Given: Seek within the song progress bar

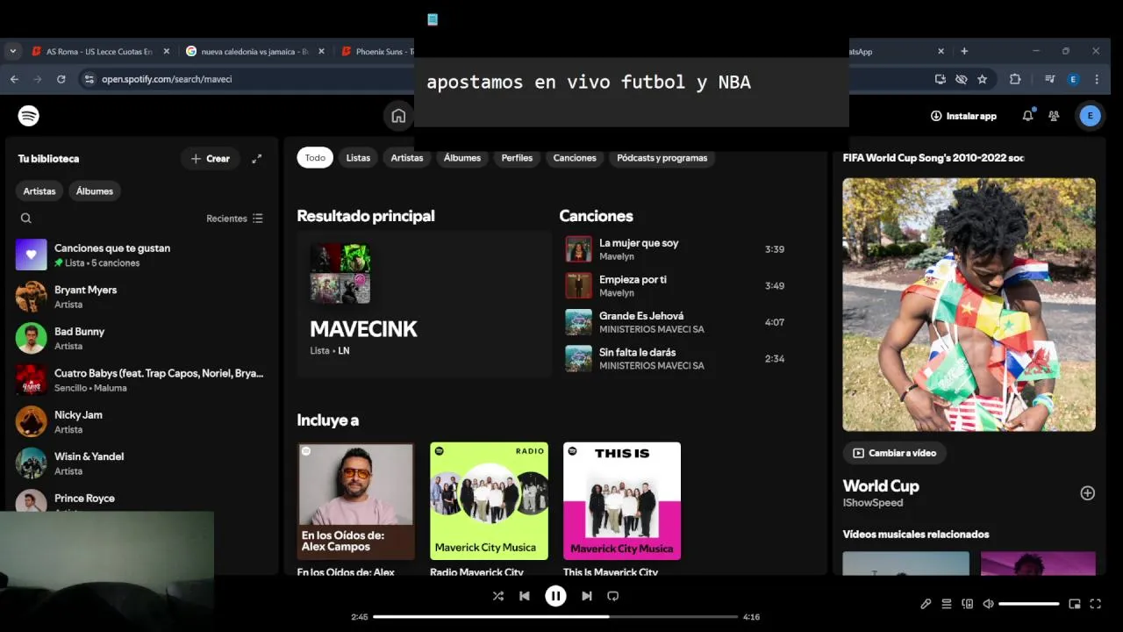Looking at the screenshot, I should (555, 617).
